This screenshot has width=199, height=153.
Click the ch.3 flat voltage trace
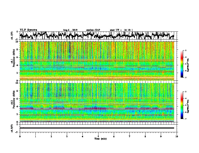pyautogui.click(x=97, y=128)
